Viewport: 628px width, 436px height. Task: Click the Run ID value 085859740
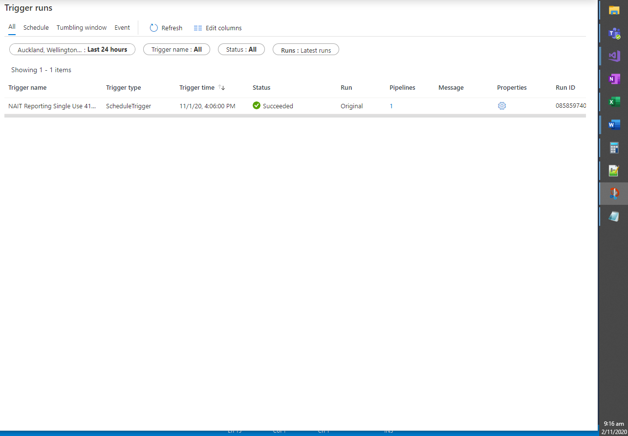[571, 106]
